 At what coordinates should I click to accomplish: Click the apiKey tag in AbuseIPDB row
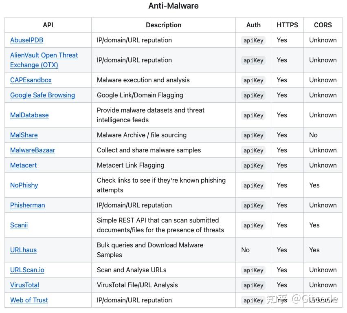click(x=253, y=40)
